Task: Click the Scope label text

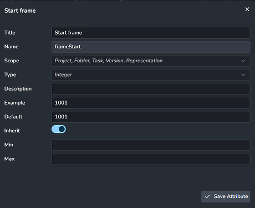Action: pyautogui.click(x=12, y=61)
